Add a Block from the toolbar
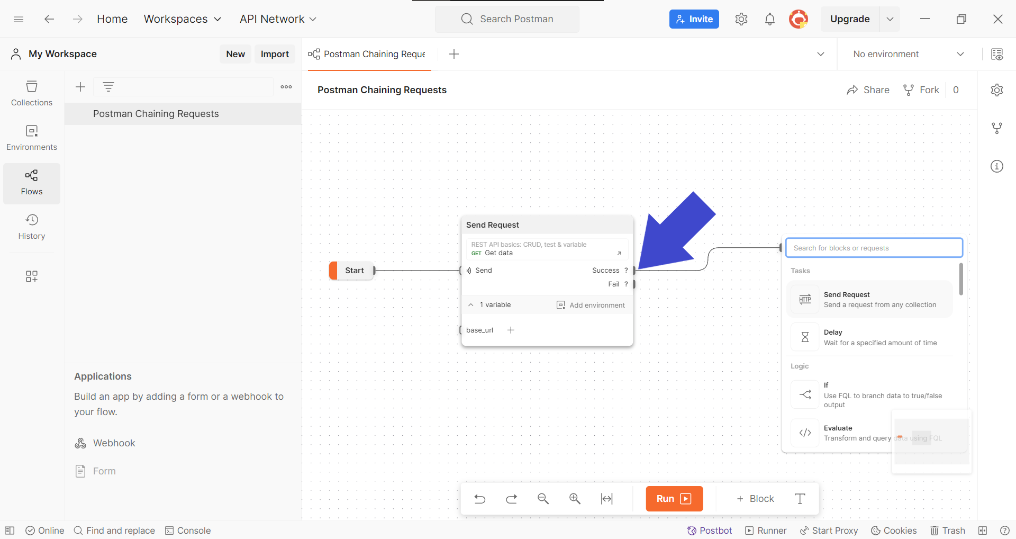The width and height of the screenshot is (1016, 539). coord(755,499)
